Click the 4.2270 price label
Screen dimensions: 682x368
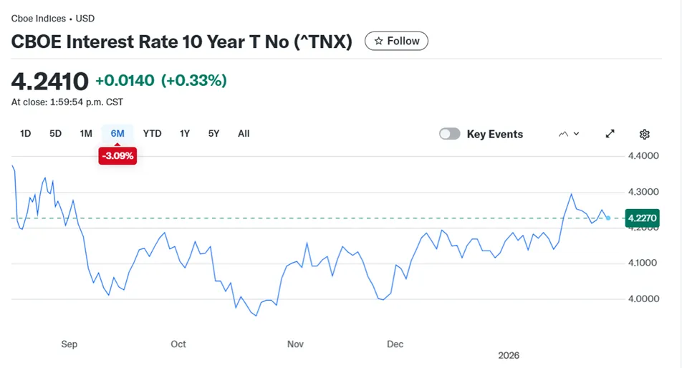(x=643, y=218)
